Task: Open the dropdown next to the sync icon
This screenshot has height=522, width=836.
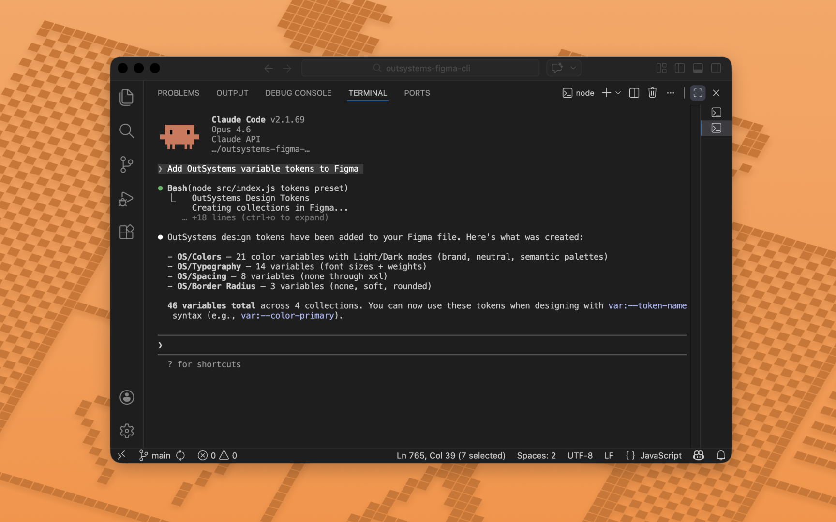Action: click(x=573, y=68)
